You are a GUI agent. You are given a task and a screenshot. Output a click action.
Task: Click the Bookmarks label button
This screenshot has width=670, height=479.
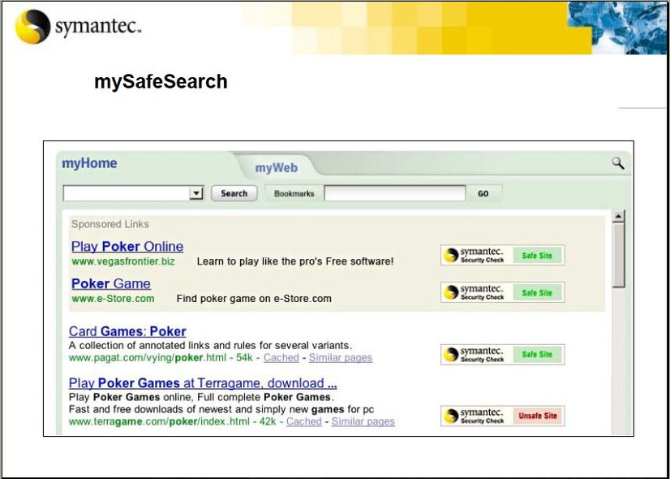(294, 193)
